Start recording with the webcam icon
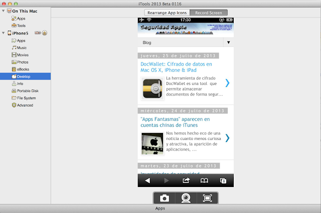The width and height of the screenshot is (321, 213). [x=186, y=198]
